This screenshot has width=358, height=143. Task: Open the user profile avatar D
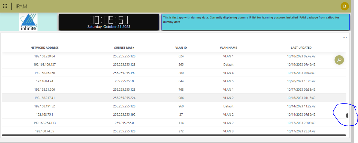point(345,6)
